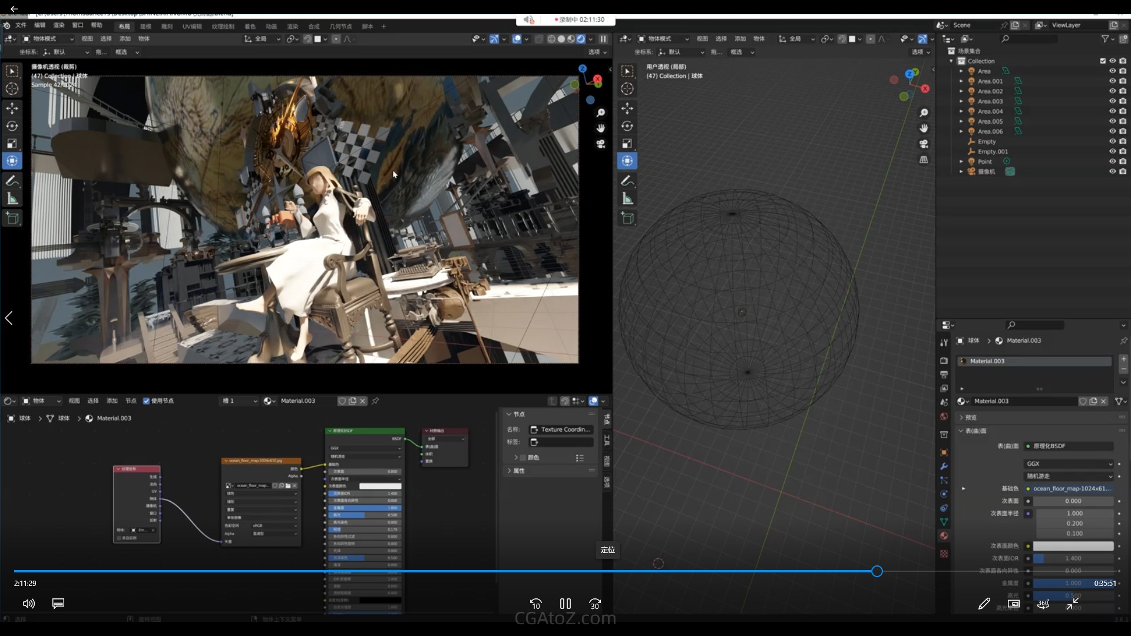Select the Measure tool in right viewport
This screenshot has width=1131, height=636.
point(627,199)
